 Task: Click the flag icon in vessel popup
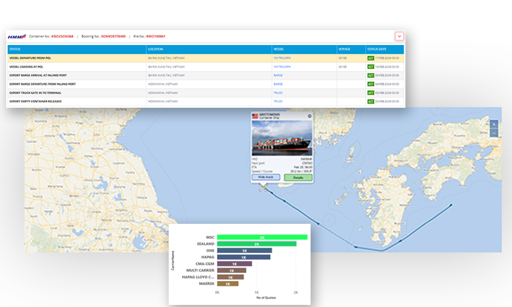click(255, 116)
